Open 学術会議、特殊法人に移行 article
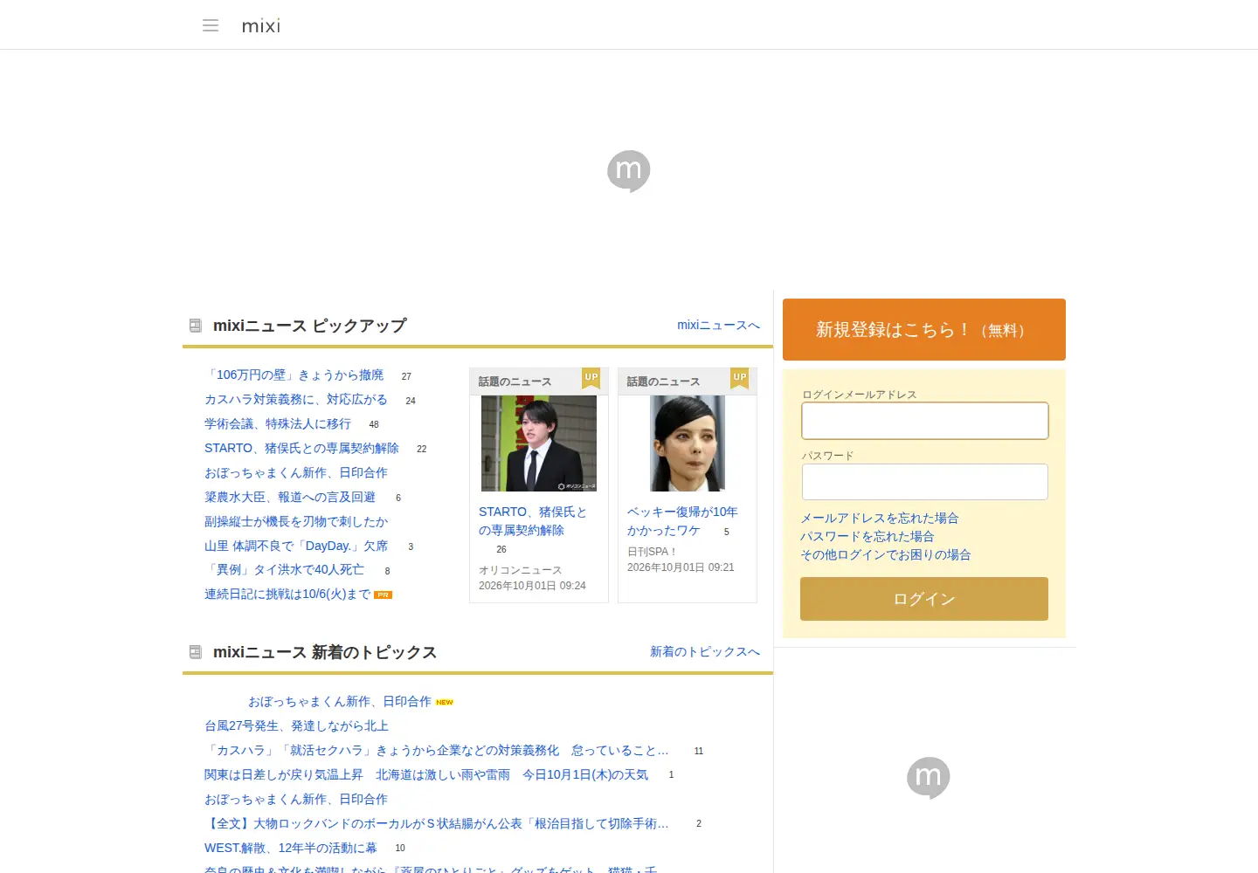Screen dimensions: 1258x873 click(x=278, y=423)
